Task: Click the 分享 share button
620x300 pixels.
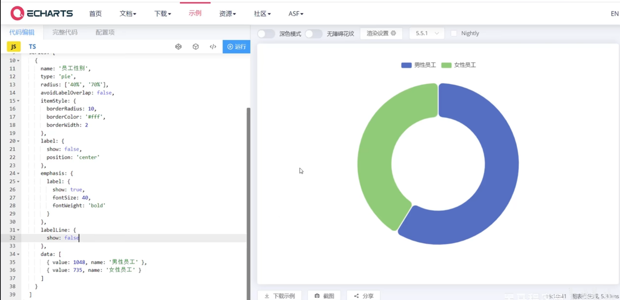Action: [363, 296]
